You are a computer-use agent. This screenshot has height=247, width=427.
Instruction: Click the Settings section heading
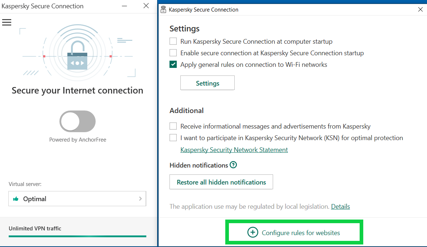185,29
